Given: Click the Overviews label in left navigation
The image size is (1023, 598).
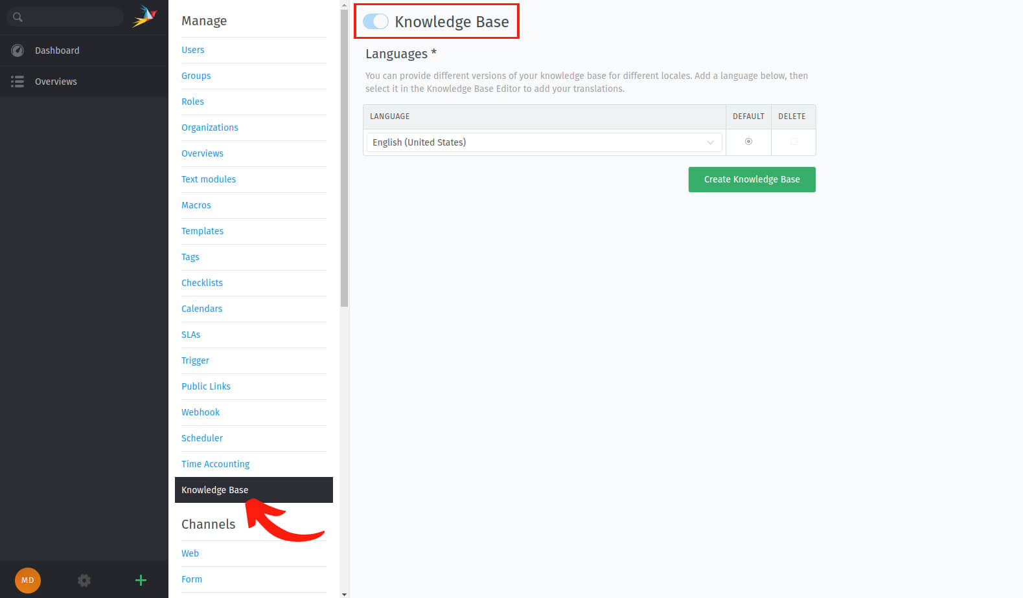Looking at the screenshot, I should (x=56, y=82).
